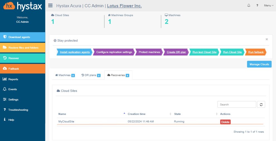Click Install replication agents step
276x141 pixels.
(75, 52)
